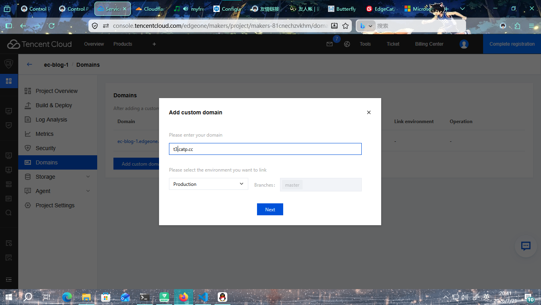541x305 pixels.
Task: Go back using the ec-blog-1 arrow
Action: (29, 64)
